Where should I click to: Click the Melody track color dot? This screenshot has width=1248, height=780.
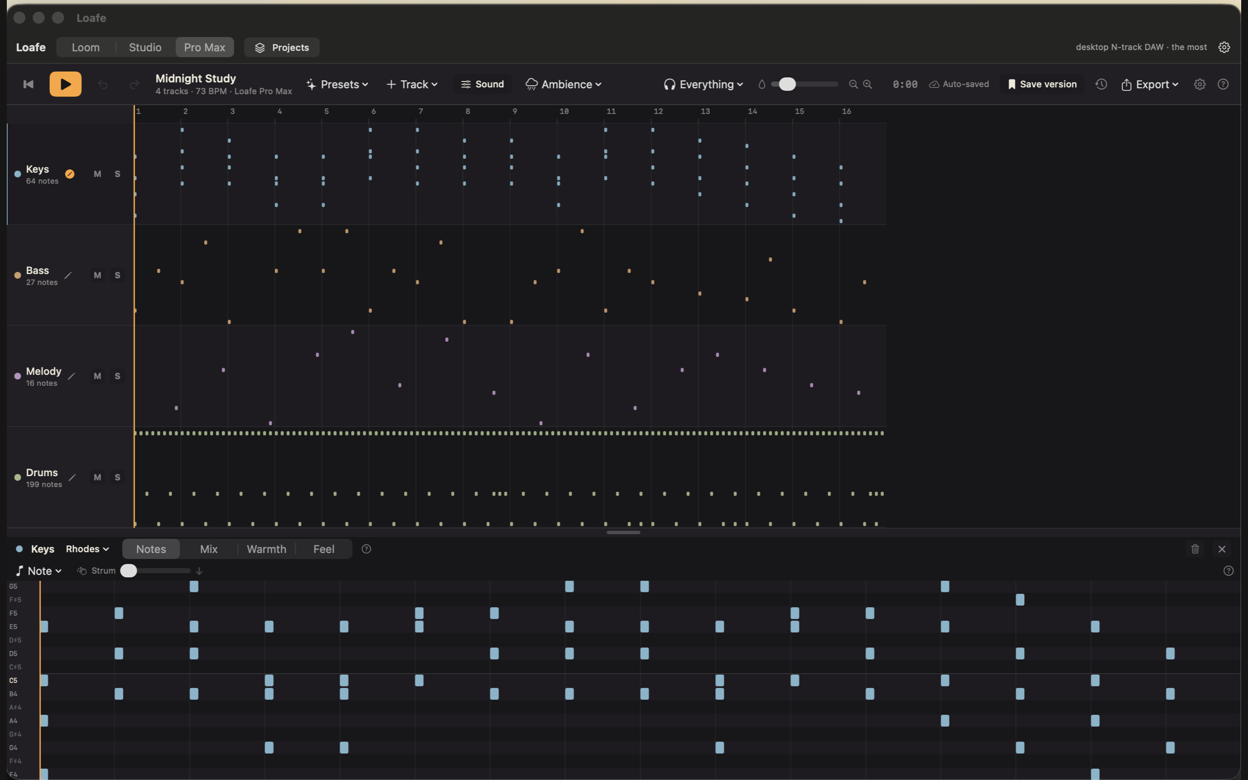18,376
